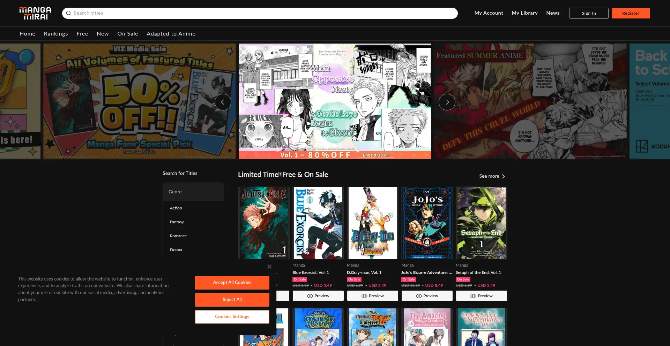Open Cookies Settings
The height and width of the screenshot is (346, 670).
pyautogui.click(x=232, y=317)
